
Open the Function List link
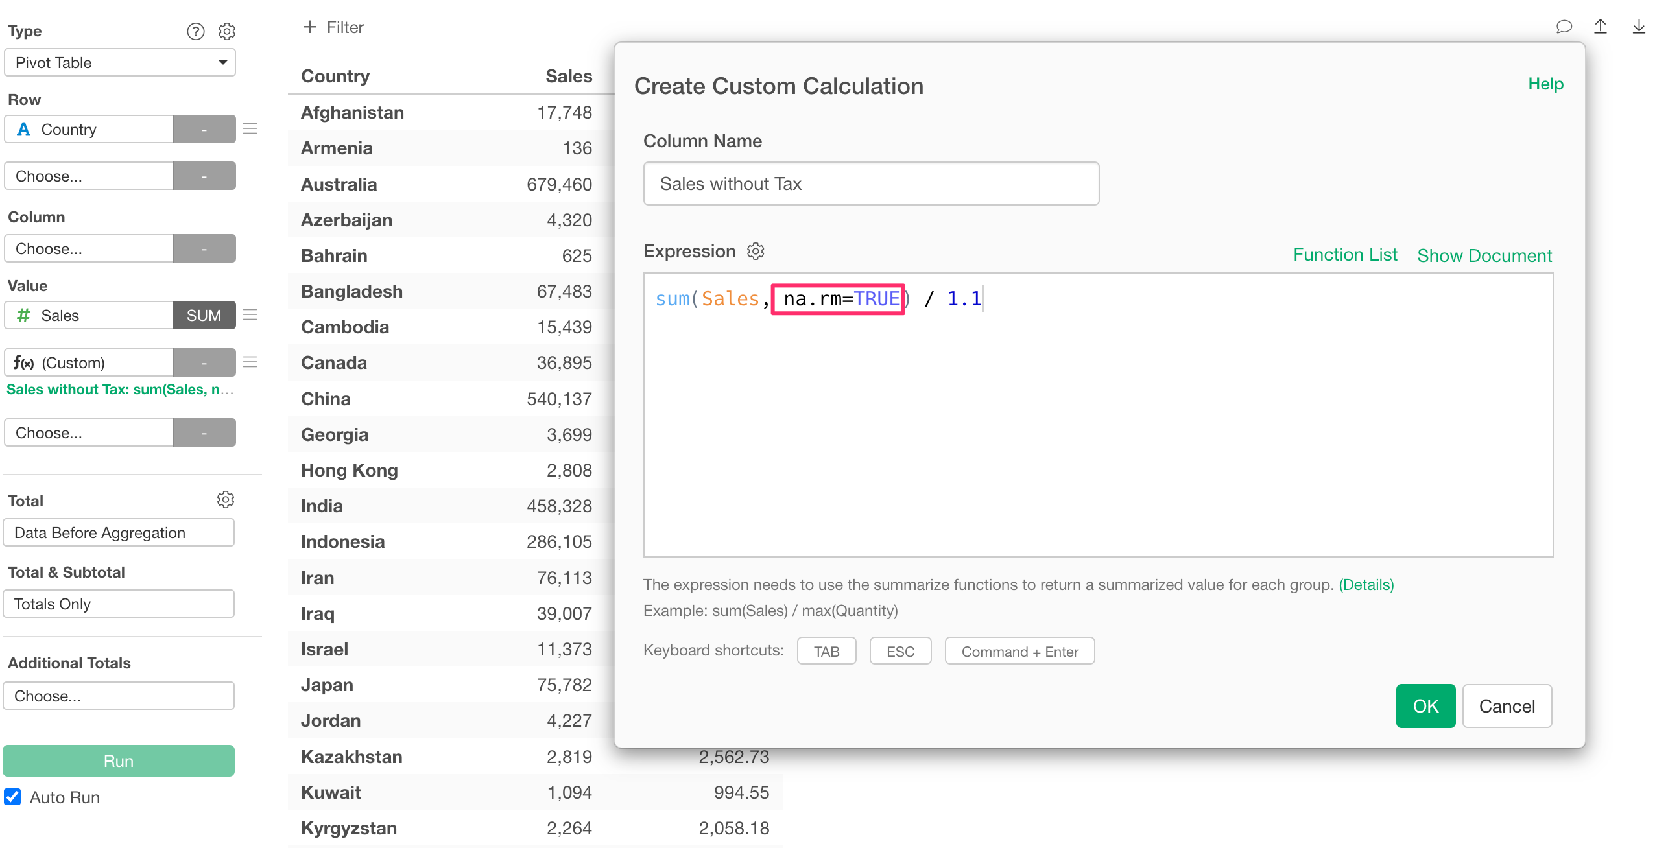tap(1344, 255)
